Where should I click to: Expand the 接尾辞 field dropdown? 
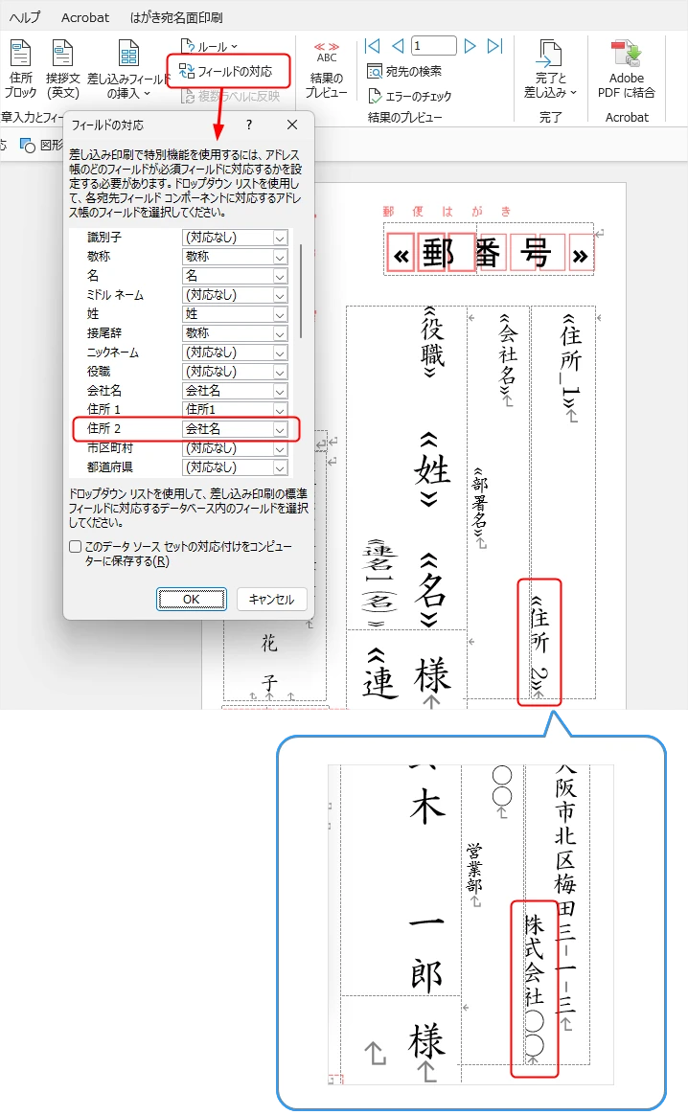[280, 333]
